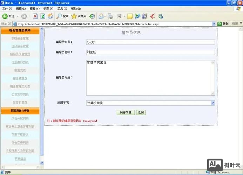The image size is (243, 175).
Task: Open 班级信息管理 sidebar link
Action: (20, 46)
